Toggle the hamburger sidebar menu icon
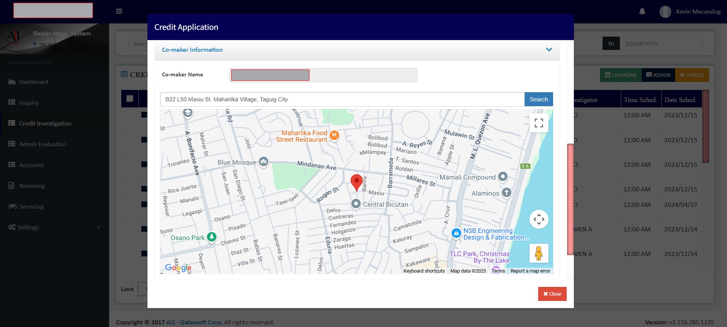 (x=119, y=11)
